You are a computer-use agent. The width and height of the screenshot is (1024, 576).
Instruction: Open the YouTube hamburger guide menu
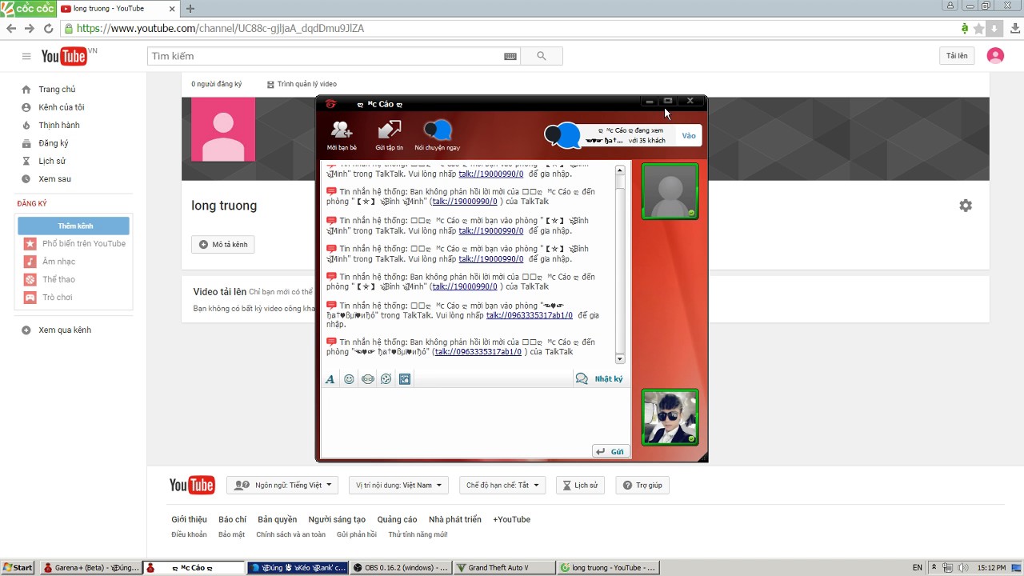(26, 56)
